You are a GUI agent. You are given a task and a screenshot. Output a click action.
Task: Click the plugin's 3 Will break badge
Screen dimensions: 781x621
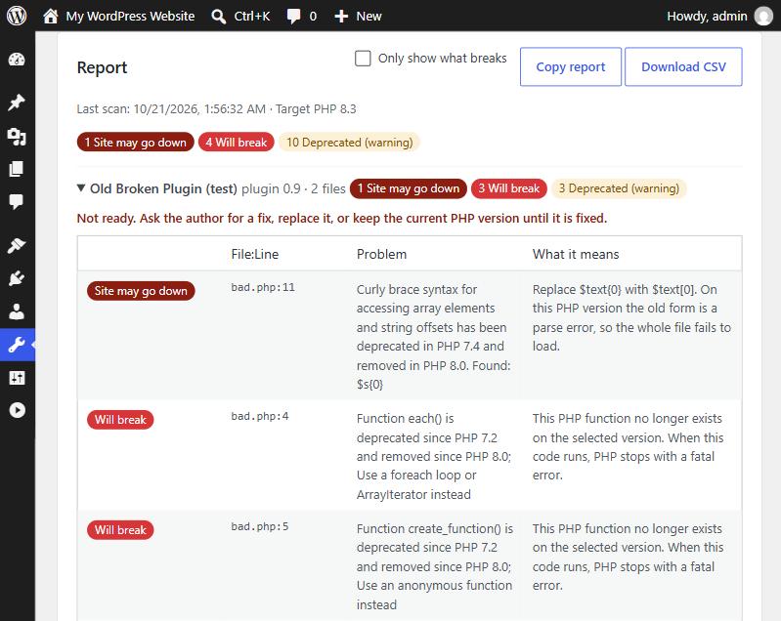point(508,188)
